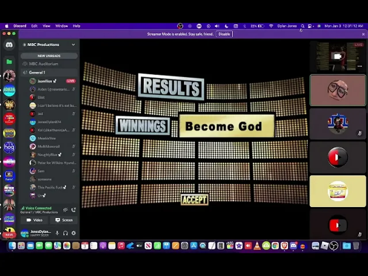Viewport: 368px width, 276px height.
Task: Click ACCEPT in the shared stream
Action: pyautogui.click(x=194, y=200)
